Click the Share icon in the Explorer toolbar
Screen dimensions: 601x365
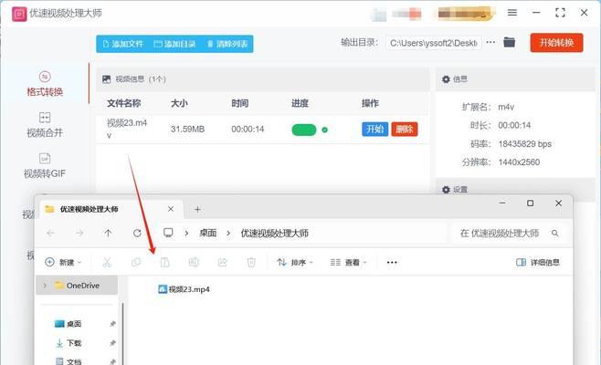tap(222, 263)
